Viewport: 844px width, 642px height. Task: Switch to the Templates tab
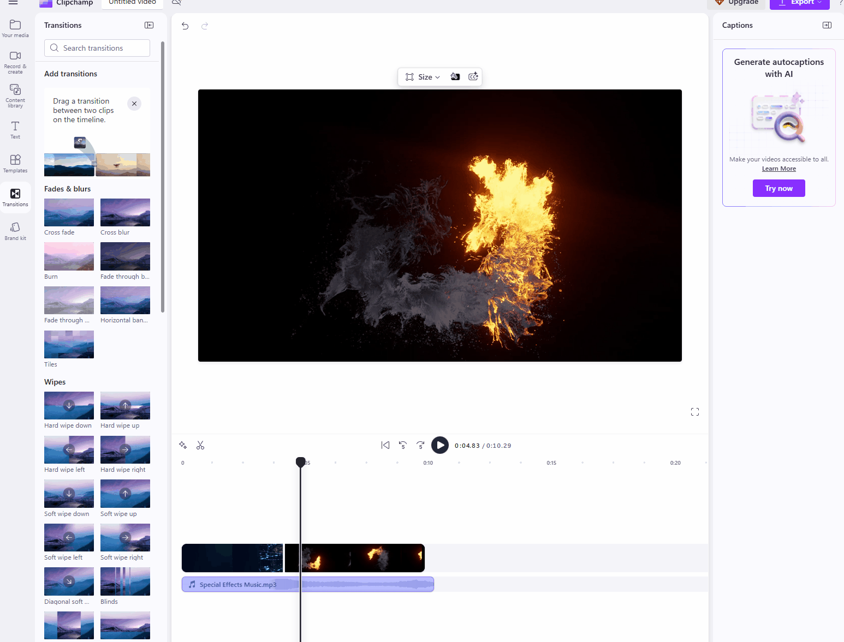pyautogui.click(x=15, y=163)
